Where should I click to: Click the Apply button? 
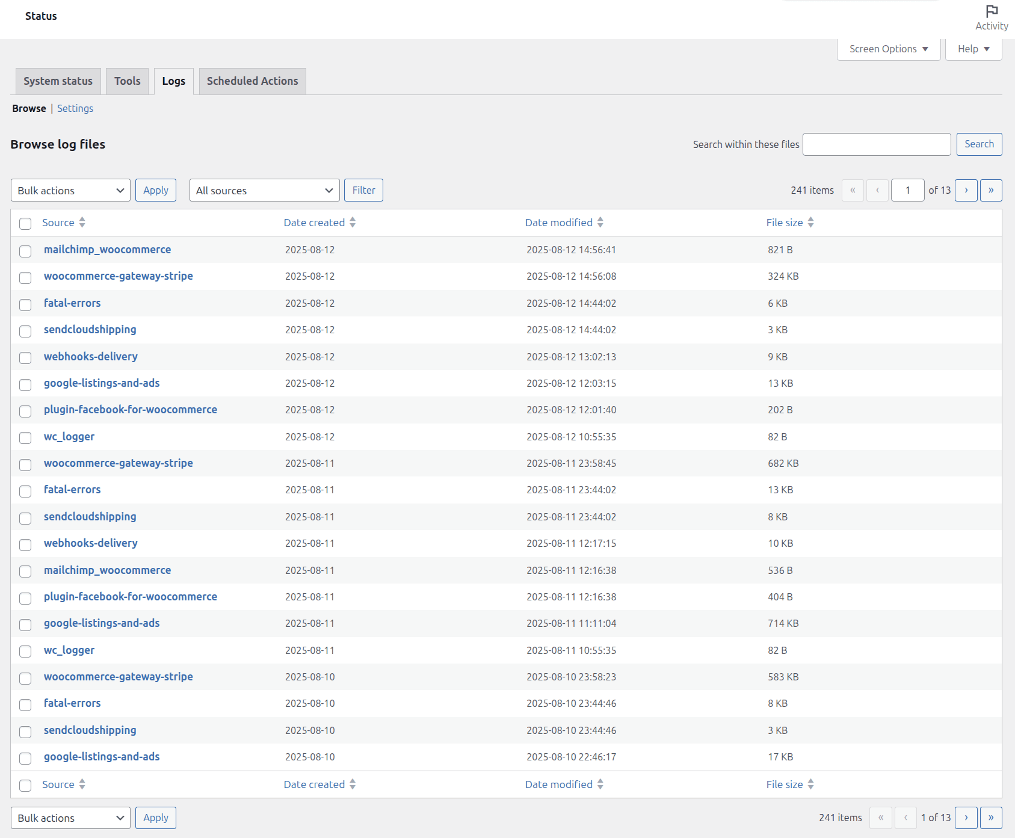coord(155,190)
